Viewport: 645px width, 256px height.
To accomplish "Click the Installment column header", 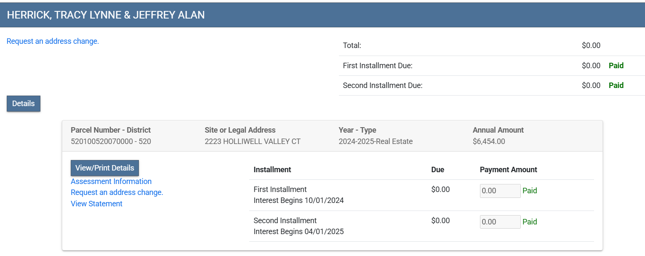I will pyautogui.click(x=272, y=170).
